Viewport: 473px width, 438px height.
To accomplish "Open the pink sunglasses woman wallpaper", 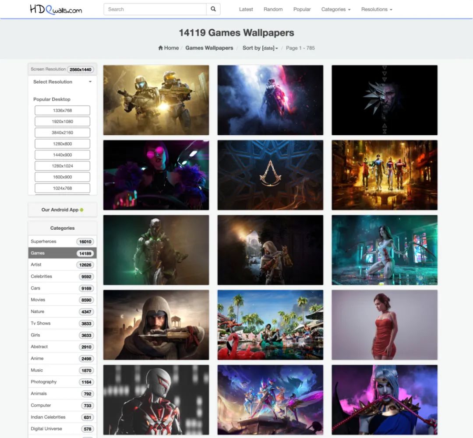I will click(x=156, y=175).
